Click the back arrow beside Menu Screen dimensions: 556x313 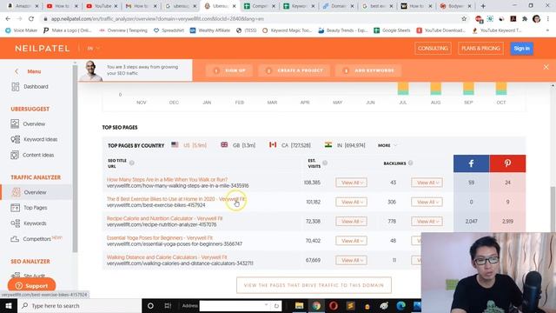click(17, 71)
